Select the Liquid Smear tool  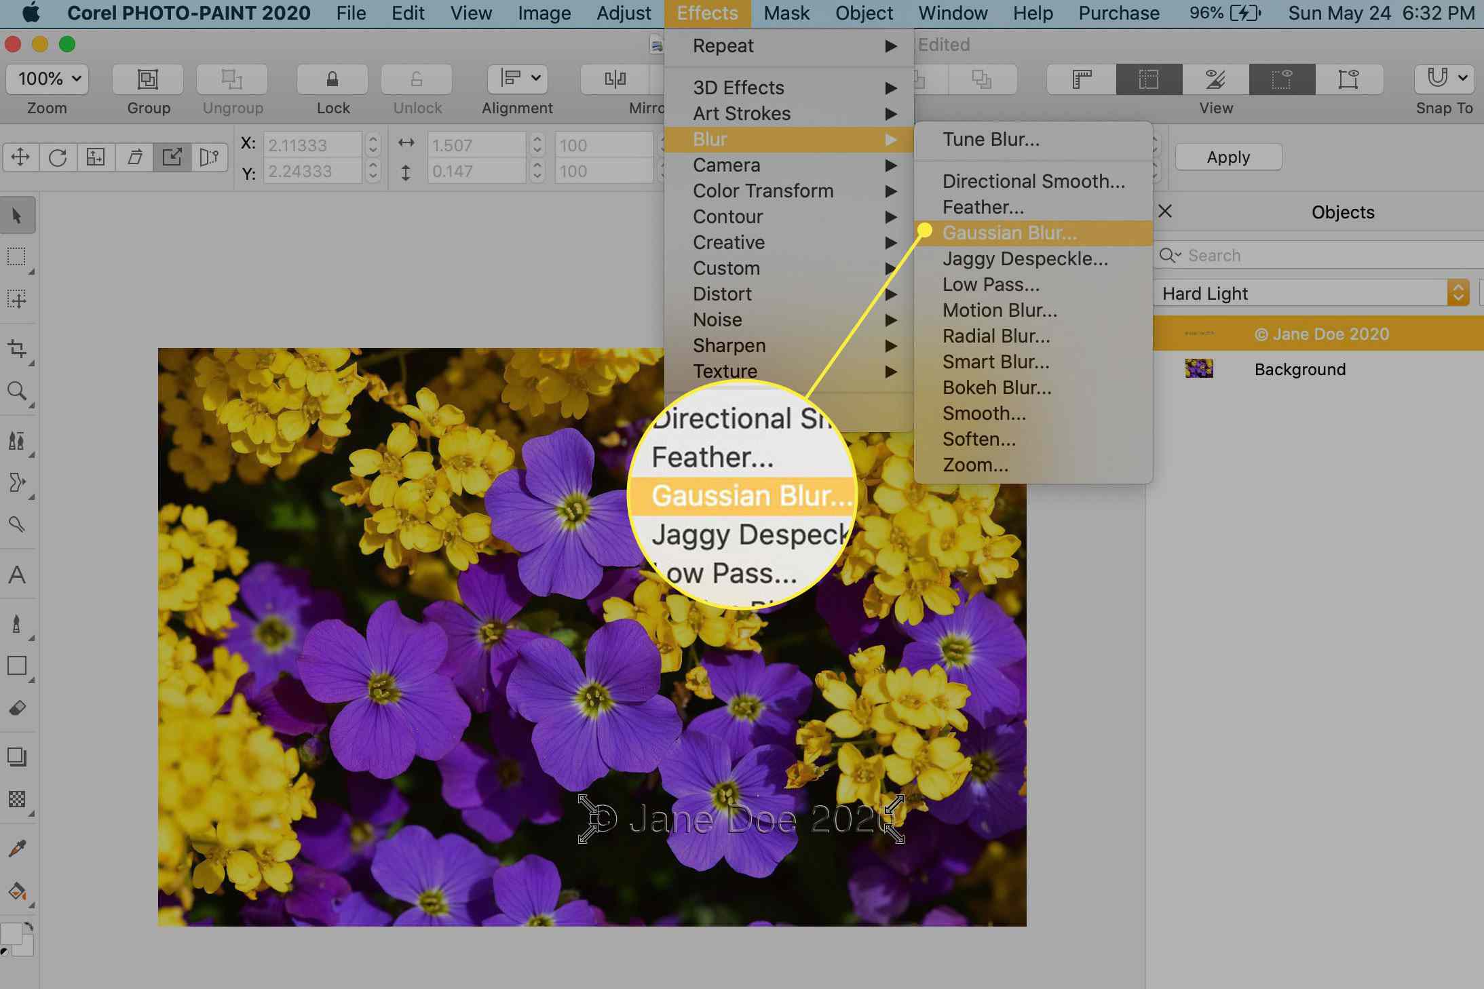(17, 482)
